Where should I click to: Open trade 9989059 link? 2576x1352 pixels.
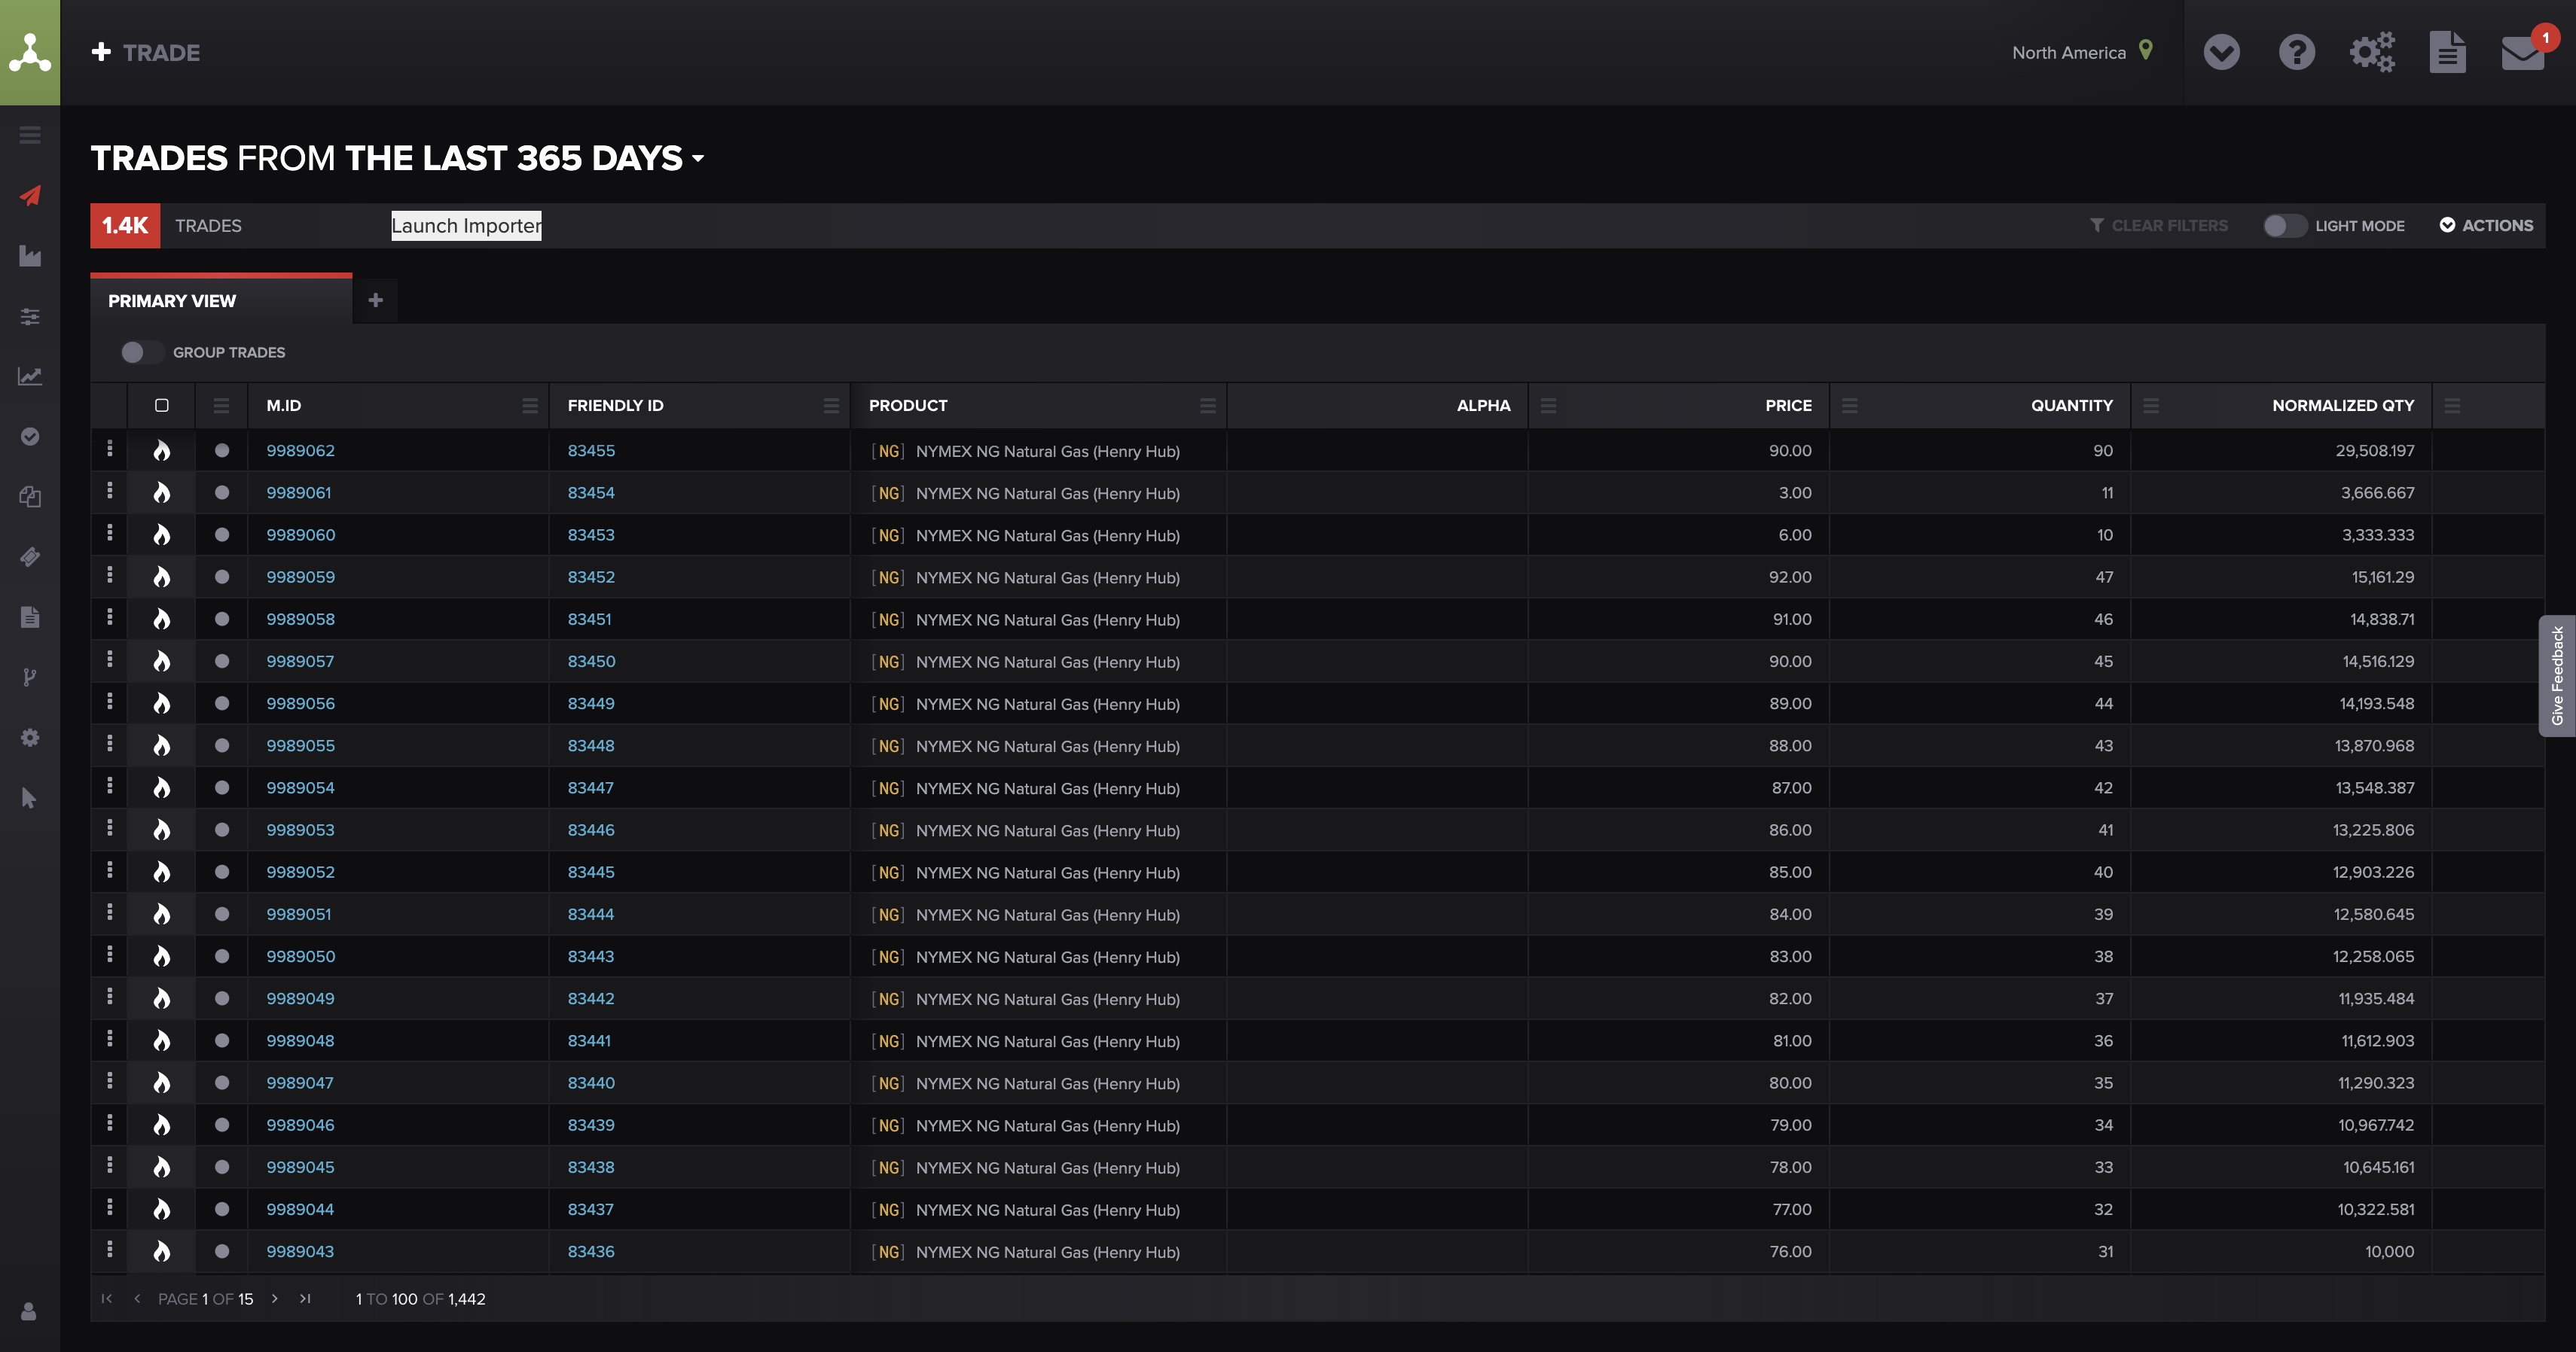click(x=300, y=577)
